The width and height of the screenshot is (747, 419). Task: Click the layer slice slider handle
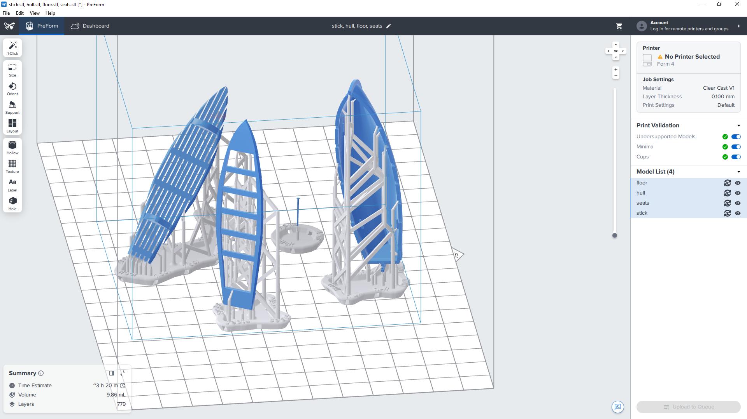pos(615,235)
